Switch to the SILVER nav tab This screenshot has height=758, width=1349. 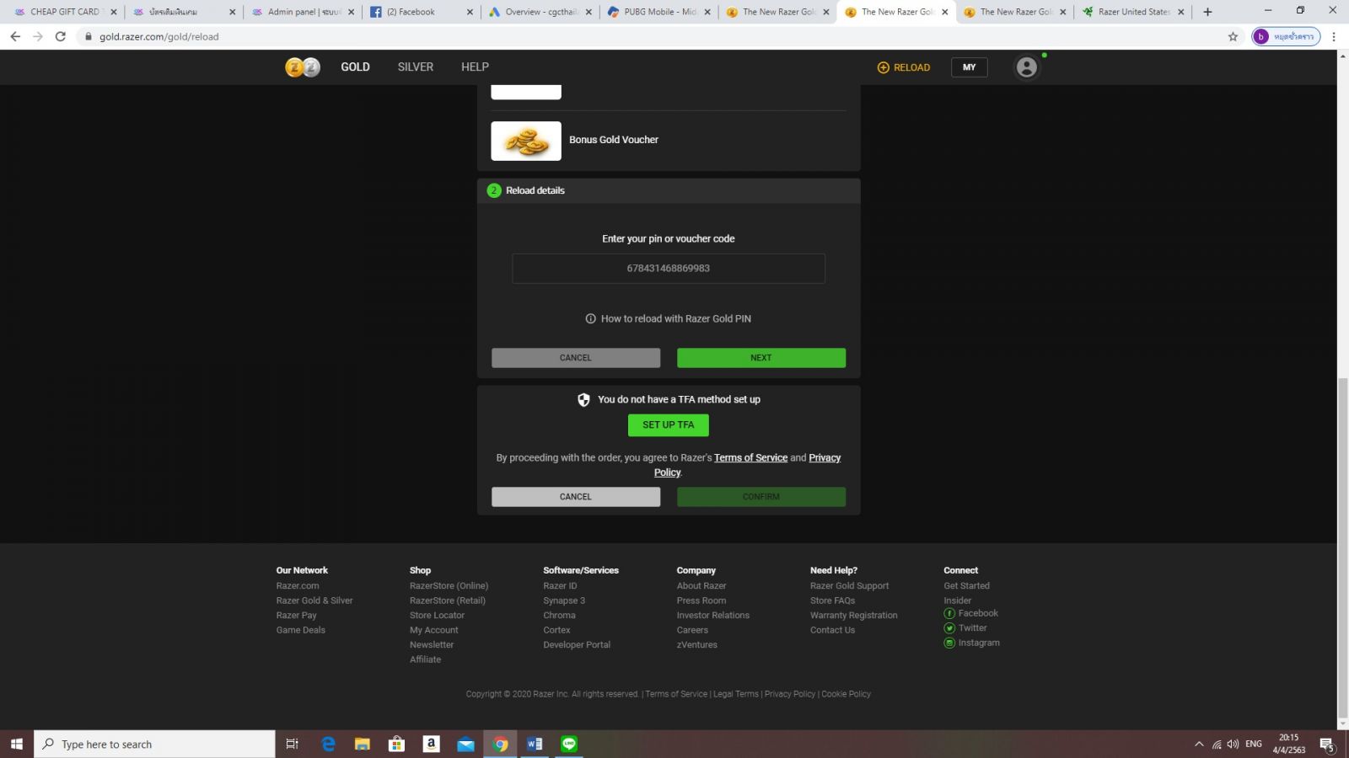click(x=416, y=67)
